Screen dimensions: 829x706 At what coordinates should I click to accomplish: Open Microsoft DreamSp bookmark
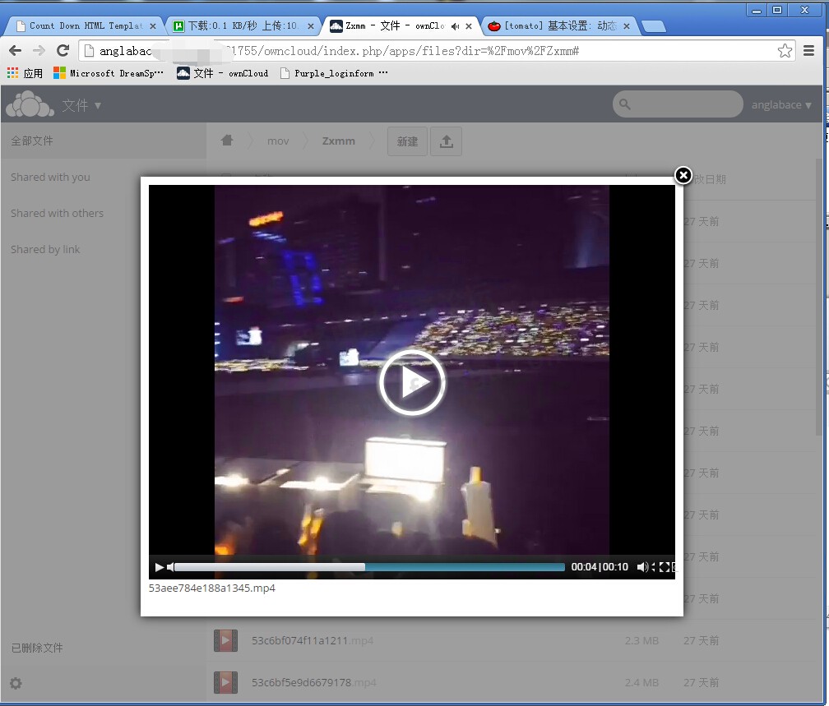[x=109, y=73]
